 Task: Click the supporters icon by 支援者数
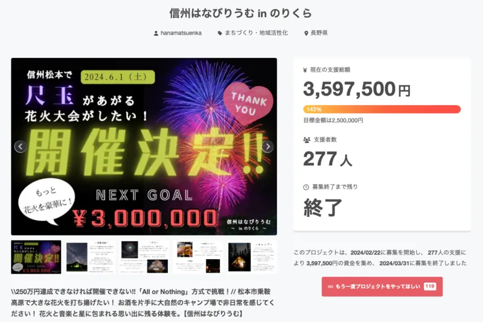(x=306, y=140)
